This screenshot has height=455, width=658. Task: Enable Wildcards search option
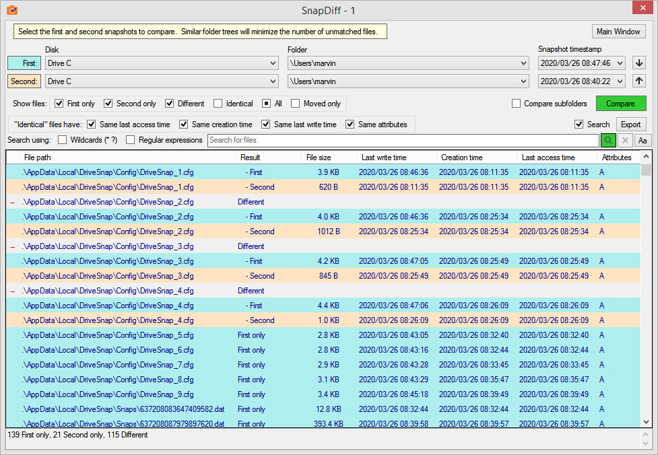[62, 139]
